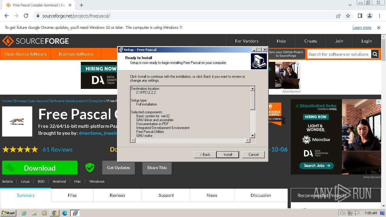The height and width of the screenshot is (217, 386).
Task: Click Join in the SourceForge header
Action: [x=339, y=41]
